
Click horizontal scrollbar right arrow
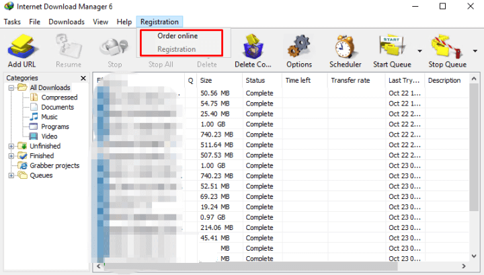tap(464, 266)
